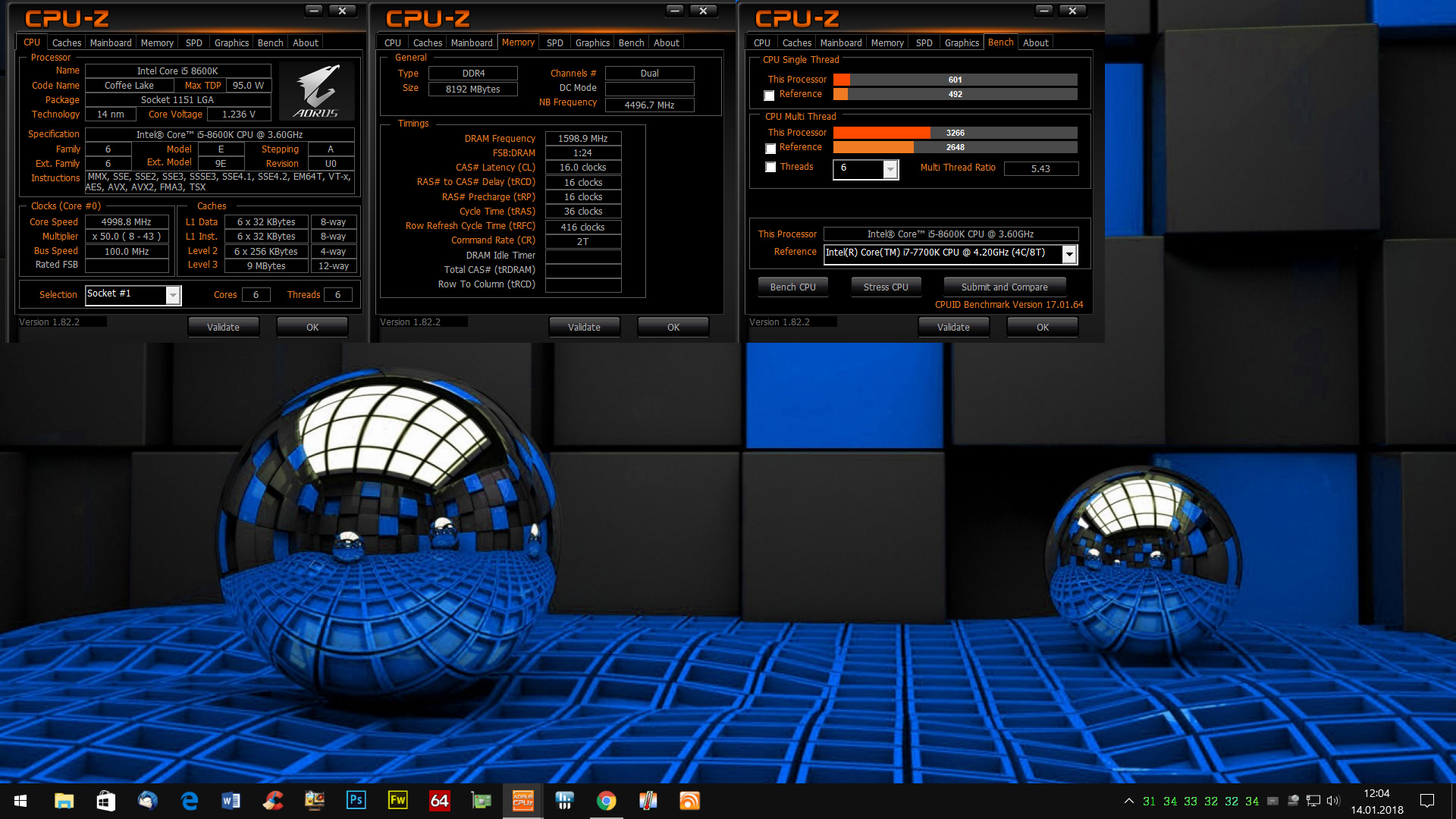This screenshot has height=819, width=1456.
Task: Check the Threads checkbox
Action: (770, 168)
